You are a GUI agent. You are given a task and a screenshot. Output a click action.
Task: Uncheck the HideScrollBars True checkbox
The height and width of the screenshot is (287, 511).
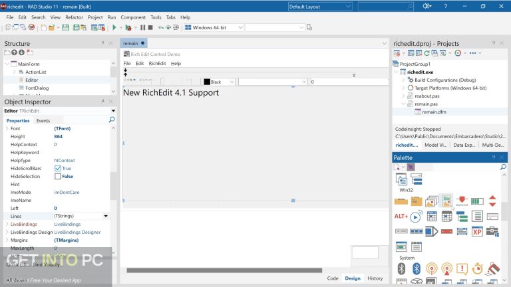click(58, 169)
